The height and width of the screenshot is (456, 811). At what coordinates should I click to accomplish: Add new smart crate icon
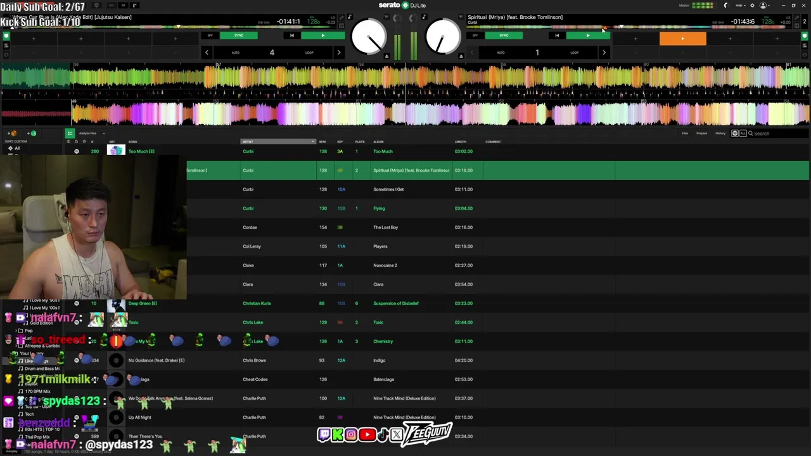click(x=32, y=133)
